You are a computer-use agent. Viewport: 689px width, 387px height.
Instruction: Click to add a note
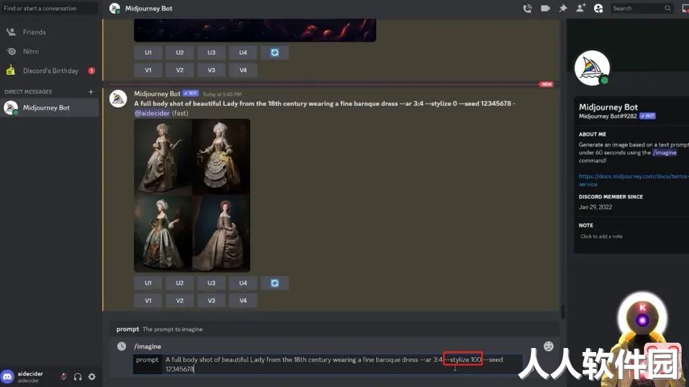[x=601, y=236]
